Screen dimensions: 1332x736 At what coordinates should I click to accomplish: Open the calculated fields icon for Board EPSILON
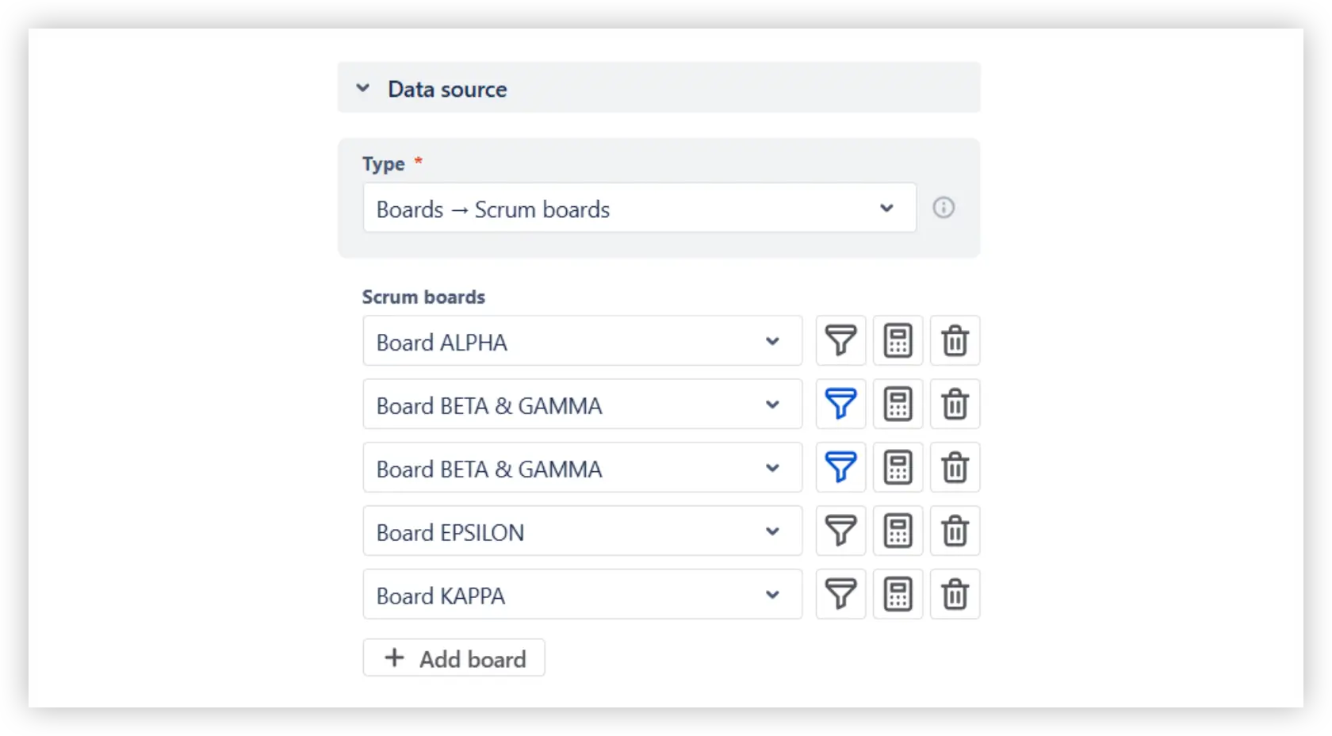coord(898,531)
